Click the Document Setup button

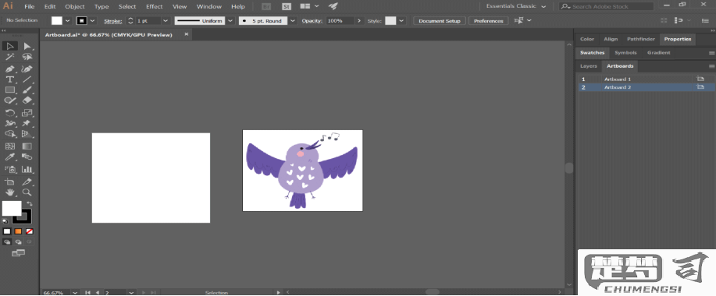pos(440,21)
